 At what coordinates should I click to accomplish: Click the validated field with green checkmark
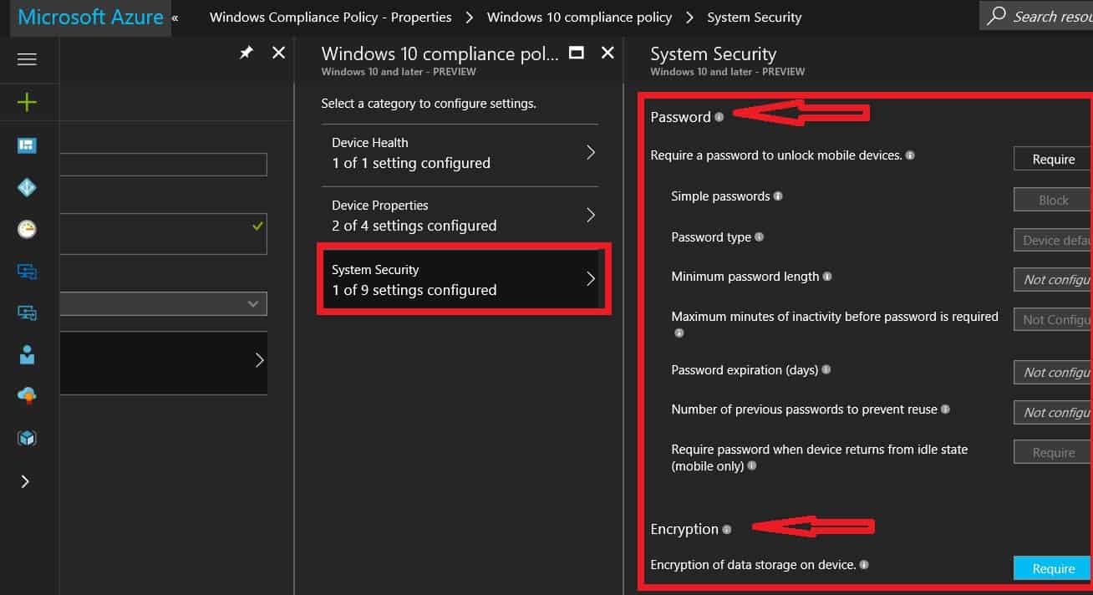(164, 233)
